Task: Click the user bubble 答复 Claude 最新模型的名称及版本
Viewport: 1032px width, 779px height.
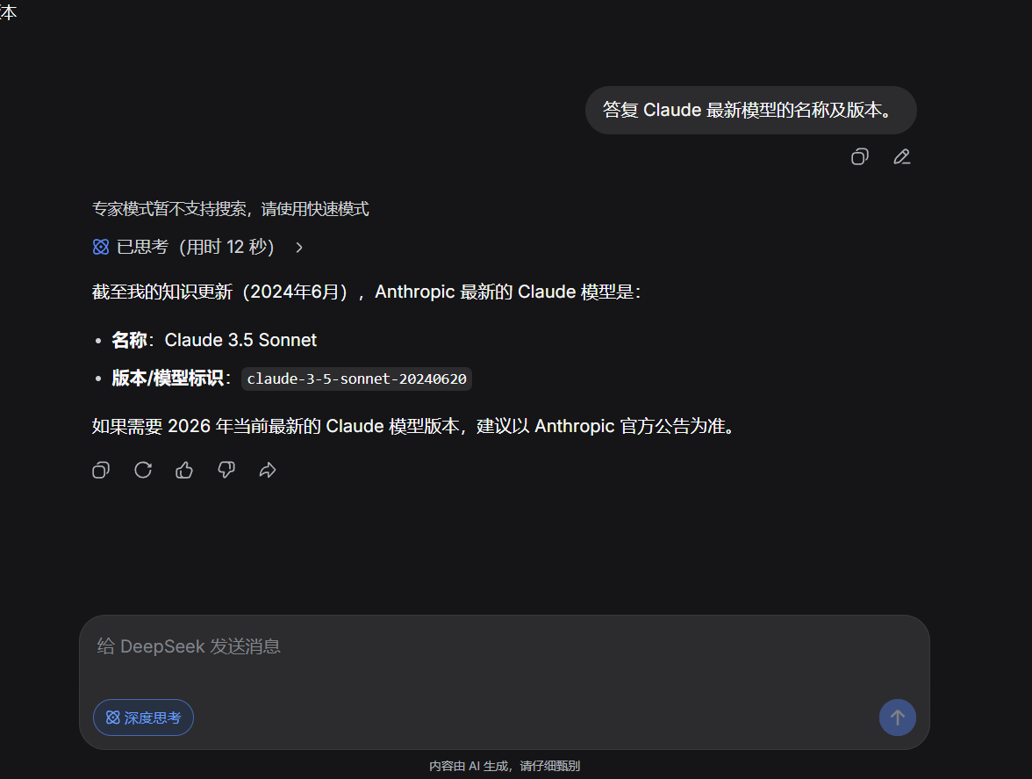Action: tap(751, 110)
